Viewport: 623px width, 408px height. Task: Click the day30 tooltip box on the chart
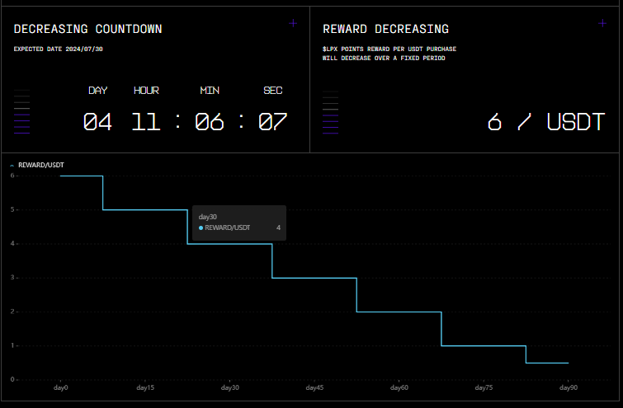(239, 223)
